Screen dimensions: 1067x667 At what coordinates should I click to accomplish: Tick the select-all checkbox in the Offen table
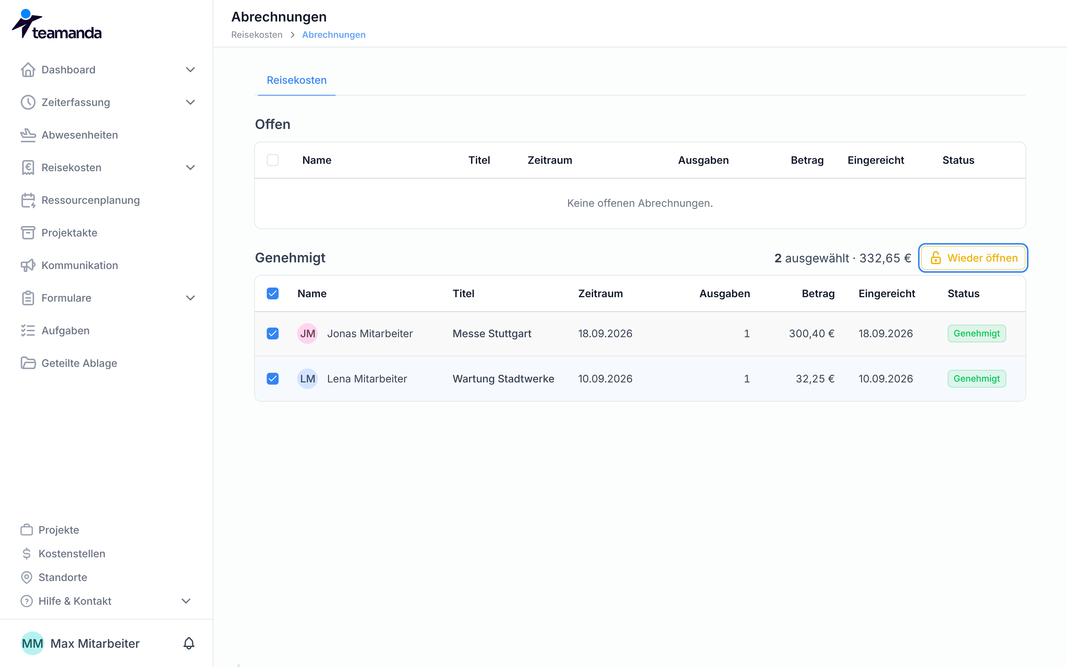[x=272, y=160]
